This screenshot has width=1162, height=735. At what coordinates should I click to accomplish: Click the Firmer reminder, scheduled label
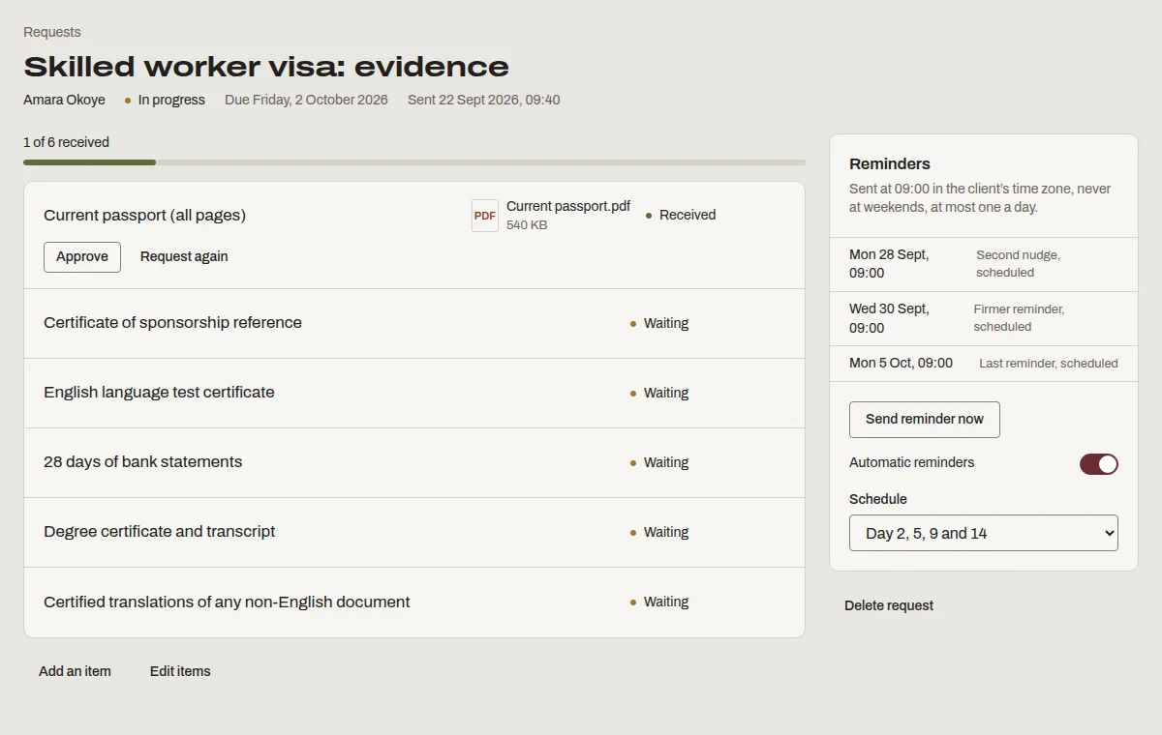[1019, 318]
